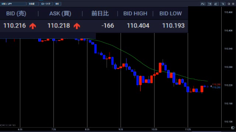Click the ASK (買) buy price 110.218
The image size is (236, 132).
click(59, 26)
